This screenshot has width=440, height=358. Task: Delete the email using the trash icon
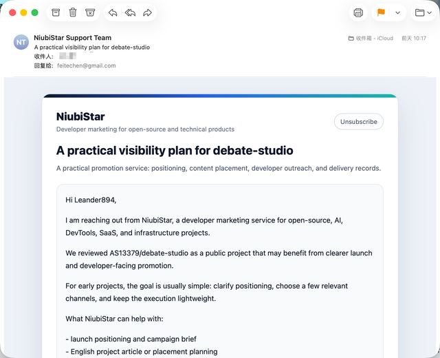click(x=73, y=12)
